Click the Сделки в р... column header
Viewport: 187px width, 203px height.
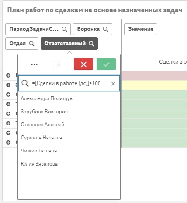coord(173,62)
